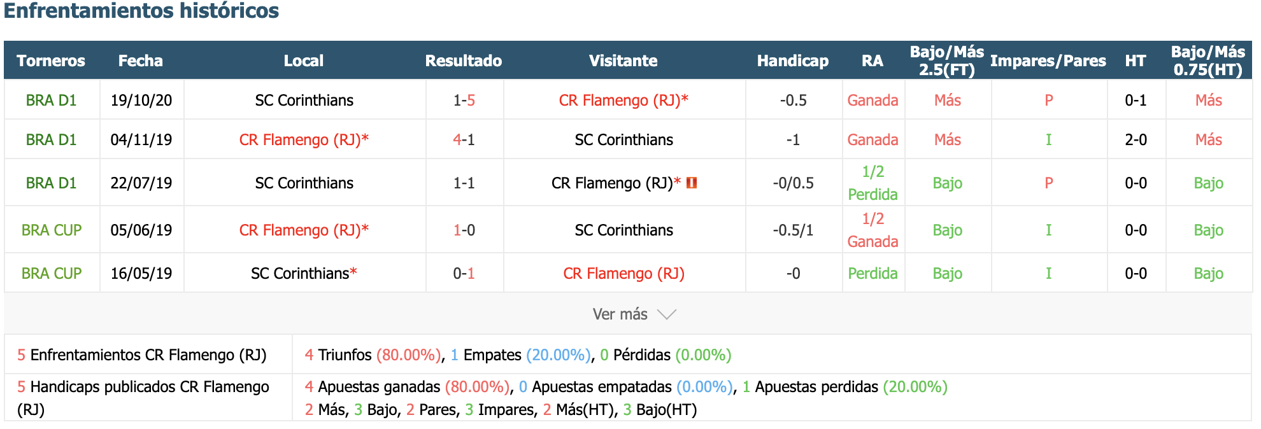Click the red card icon beside Flamengo
Image resolution: width=1261 pixels, height=429 pixels.
point(692,183)
